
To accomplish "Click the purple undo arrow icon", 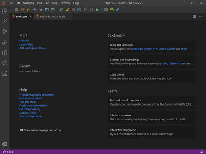I will [x=35, y=10].
